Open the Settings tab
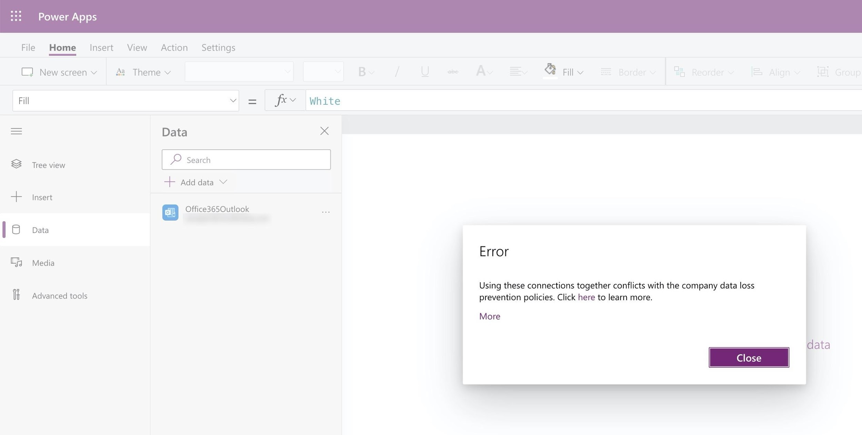The image size is (862, 435). (218, 47)
